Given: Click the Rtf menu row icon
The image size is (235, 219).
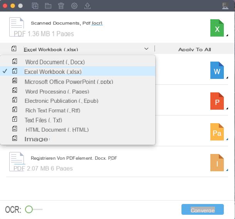Looking at the screenshot, I should pyautogui.click(x=15, y=109).
